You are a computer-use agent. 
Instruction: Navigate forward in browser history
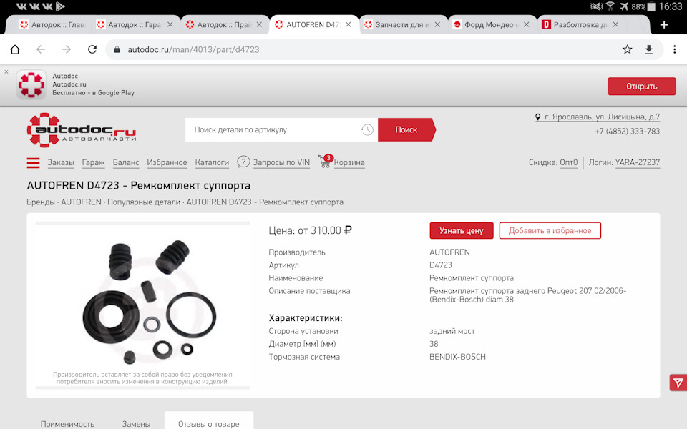tap(67, 49)
